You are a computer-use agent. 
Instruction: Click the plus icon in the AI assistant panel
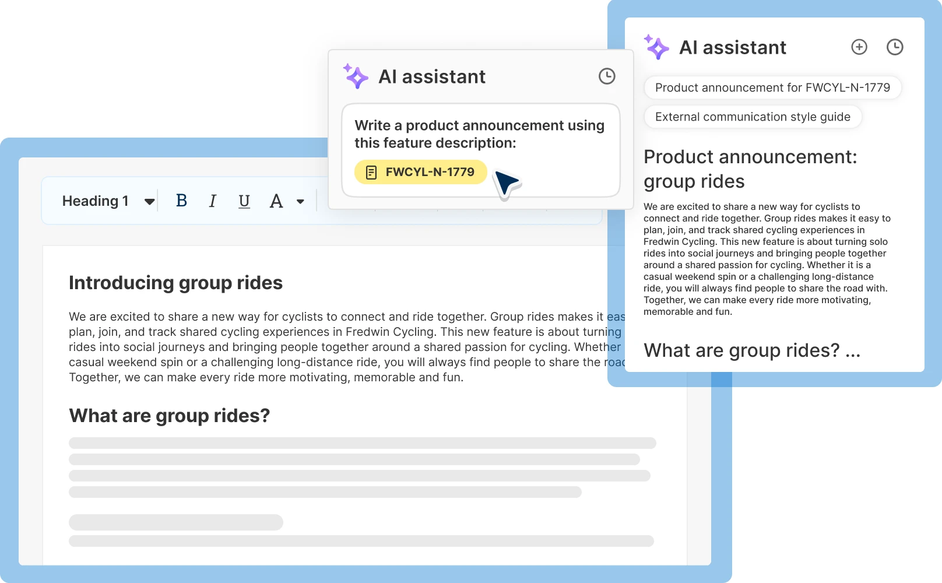(x=859, y=47)
